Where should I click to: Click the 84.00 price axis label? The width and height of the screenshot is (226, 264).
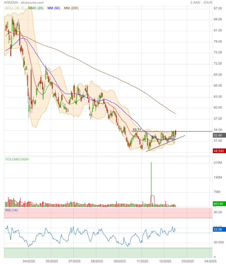218,19
